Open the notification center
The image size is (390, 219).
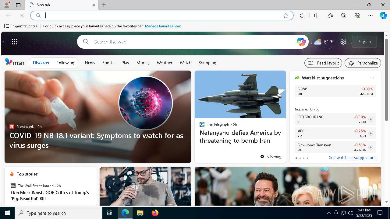380,213
